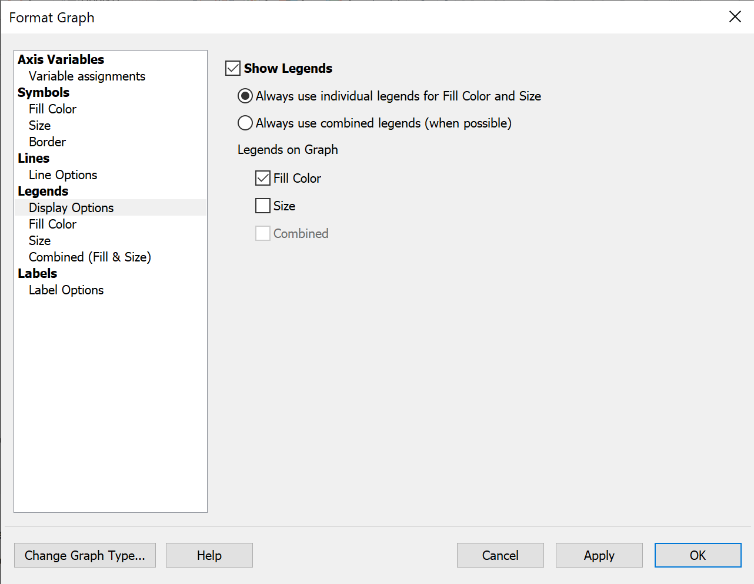Enable the Size legend checkbox
This screenshot has height=584, width=754.
coord(262,206)
